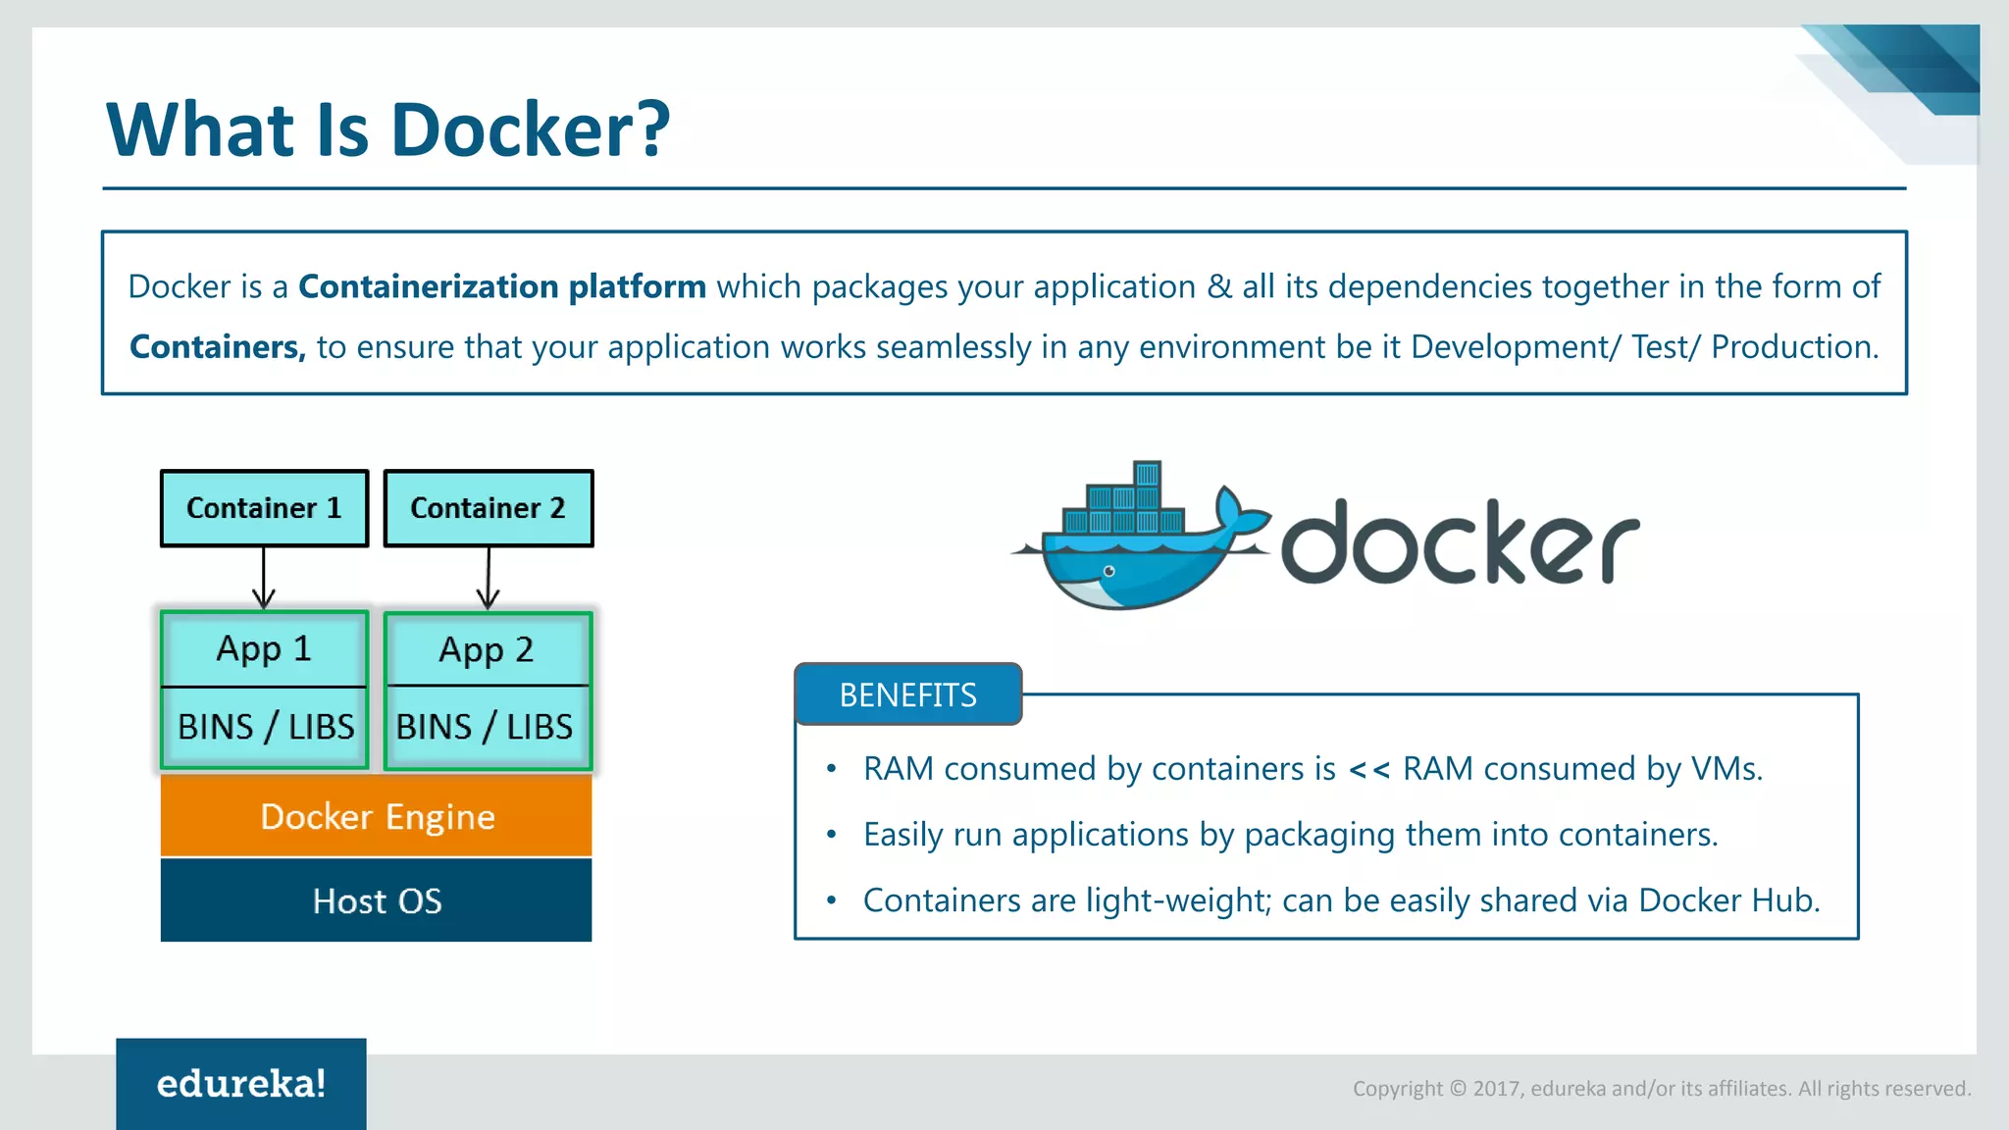Click the copyright 2017 edureka notice
The image size is (2009, 1130).
[x=1662, y=1089]
